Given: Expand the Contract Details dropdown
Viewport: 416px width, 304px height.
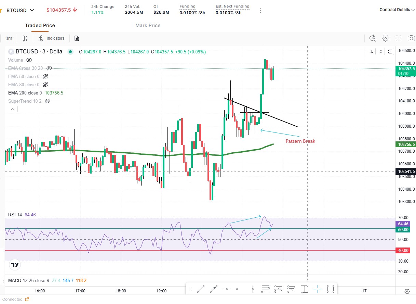Looking at the screenshot, I should (397, 10).
